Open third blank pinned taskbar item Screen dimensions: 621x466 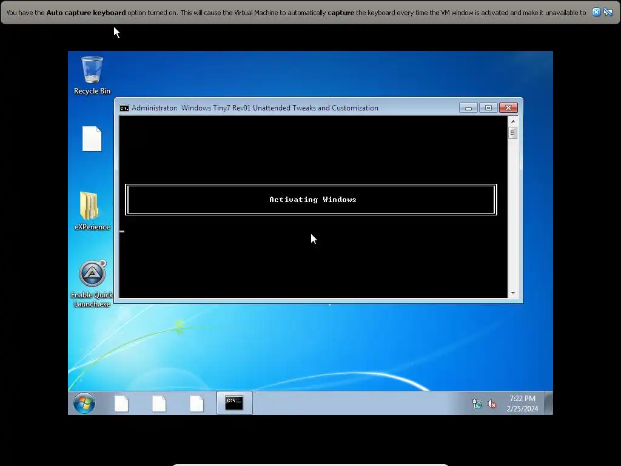pyautogui.click(x=197, y=404)
